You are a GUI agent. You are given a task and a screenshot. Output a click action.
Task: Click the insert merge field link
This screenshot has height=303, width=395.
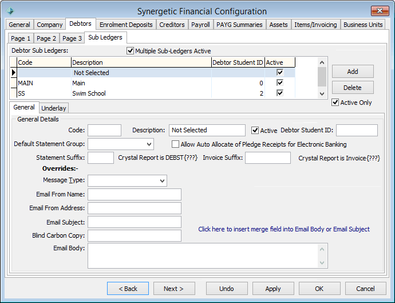coord(284,229)
